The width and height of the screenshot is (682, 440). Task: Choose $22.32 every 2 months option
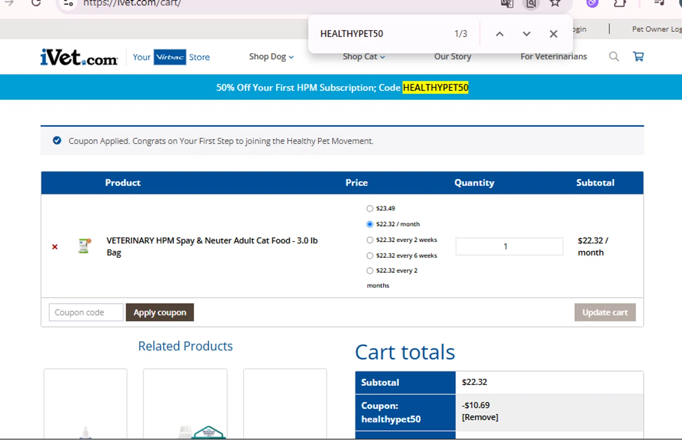(370, 271)
